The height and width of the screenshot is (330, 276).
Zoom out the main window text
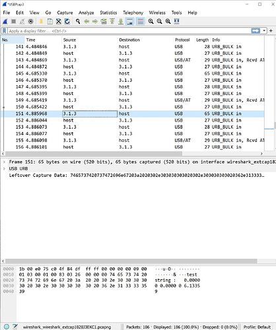pyautogui.click(x=159, y=21)
